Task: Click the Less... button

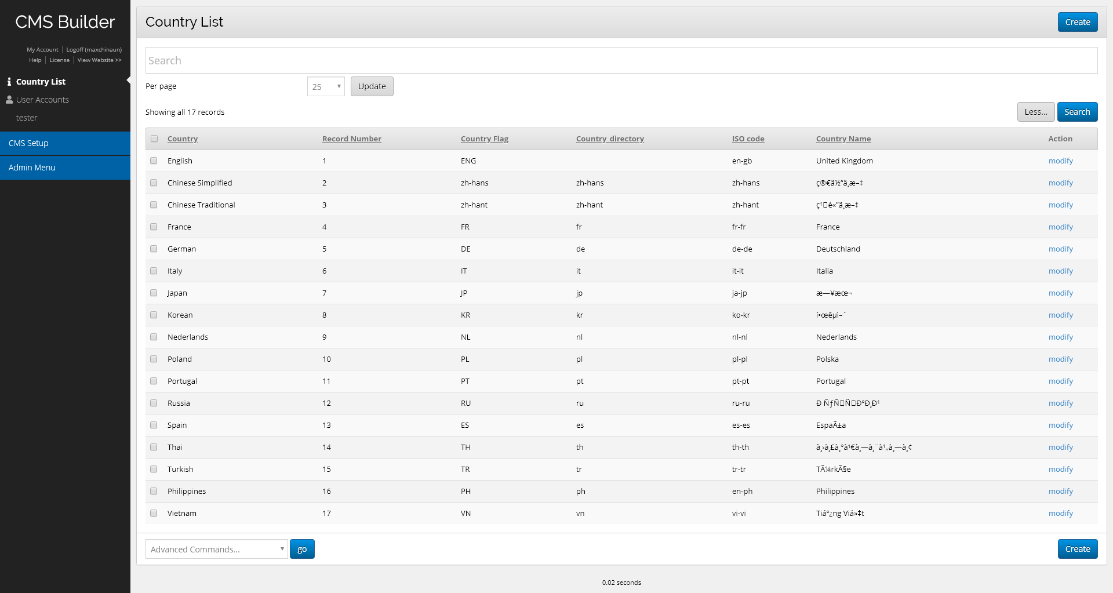Action: coord(1035,112)
